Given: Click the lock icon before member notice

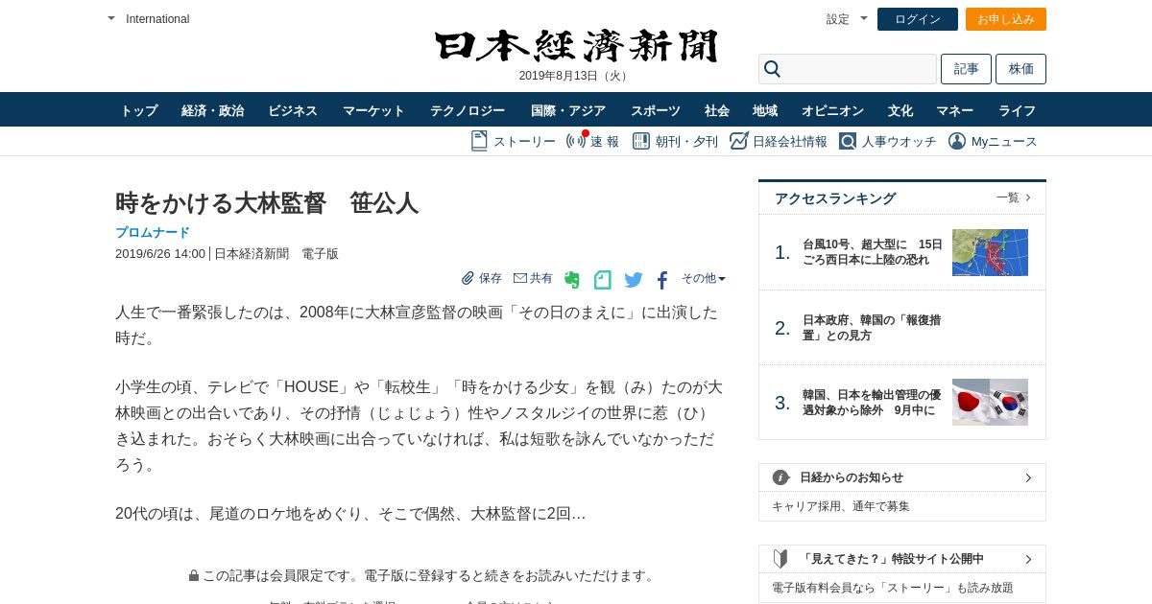Looking at the screenshot, I should coord(194,575).
